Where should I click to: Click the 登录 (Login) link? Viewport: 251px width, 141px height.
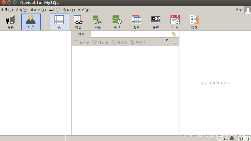point(239,10)
